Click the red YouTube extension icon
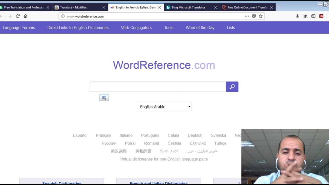 (321, 16)
